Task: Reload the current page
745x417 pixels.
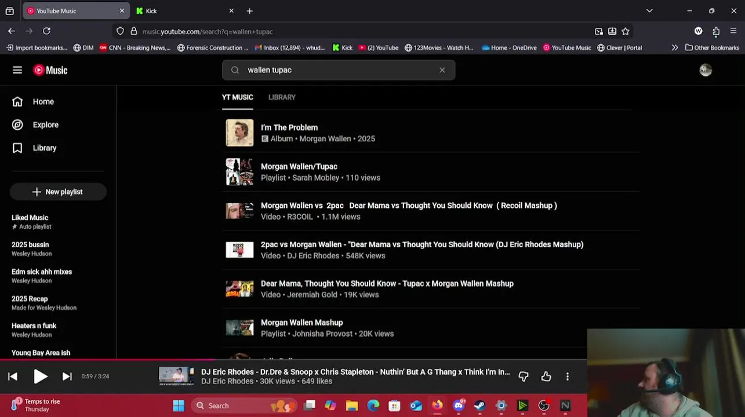Action: pyautogui.click(x=46, y=31)
